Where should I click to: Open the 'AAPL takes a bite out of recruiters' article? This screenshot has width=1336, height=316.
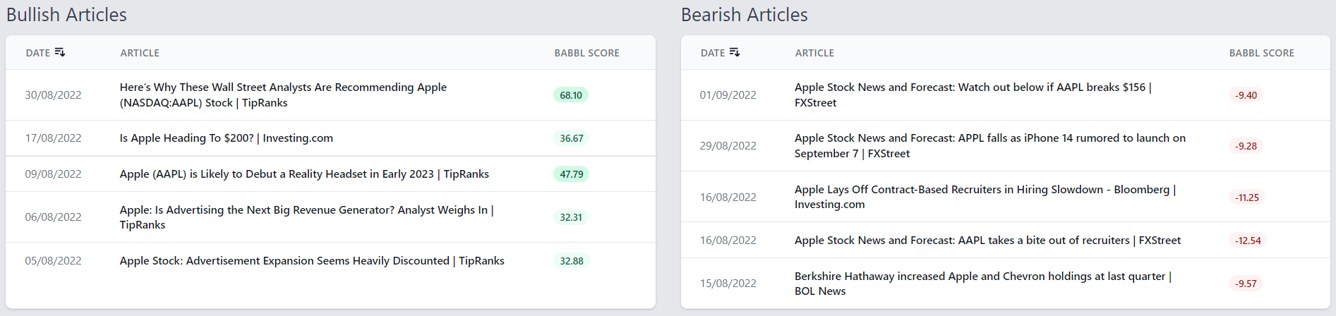coord(987,241)
